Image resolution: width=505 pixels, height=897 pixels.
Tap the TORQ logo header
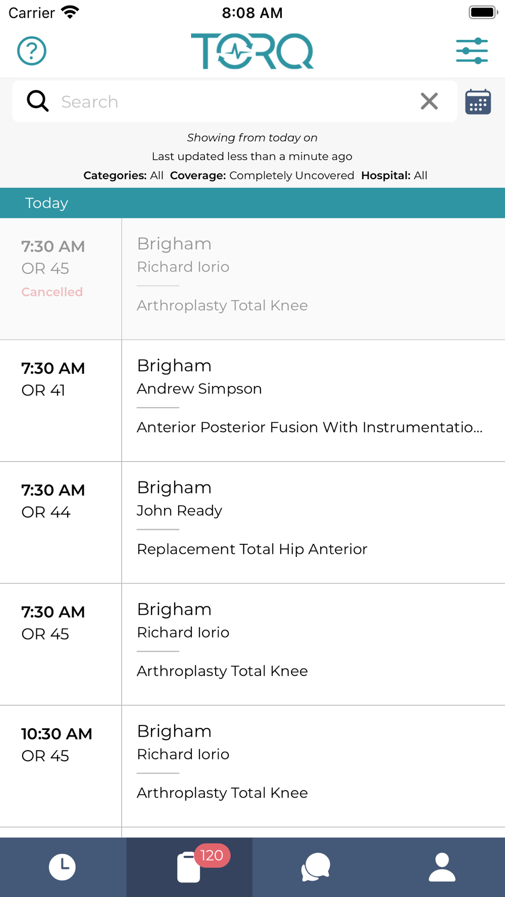(x=252, y=51)
